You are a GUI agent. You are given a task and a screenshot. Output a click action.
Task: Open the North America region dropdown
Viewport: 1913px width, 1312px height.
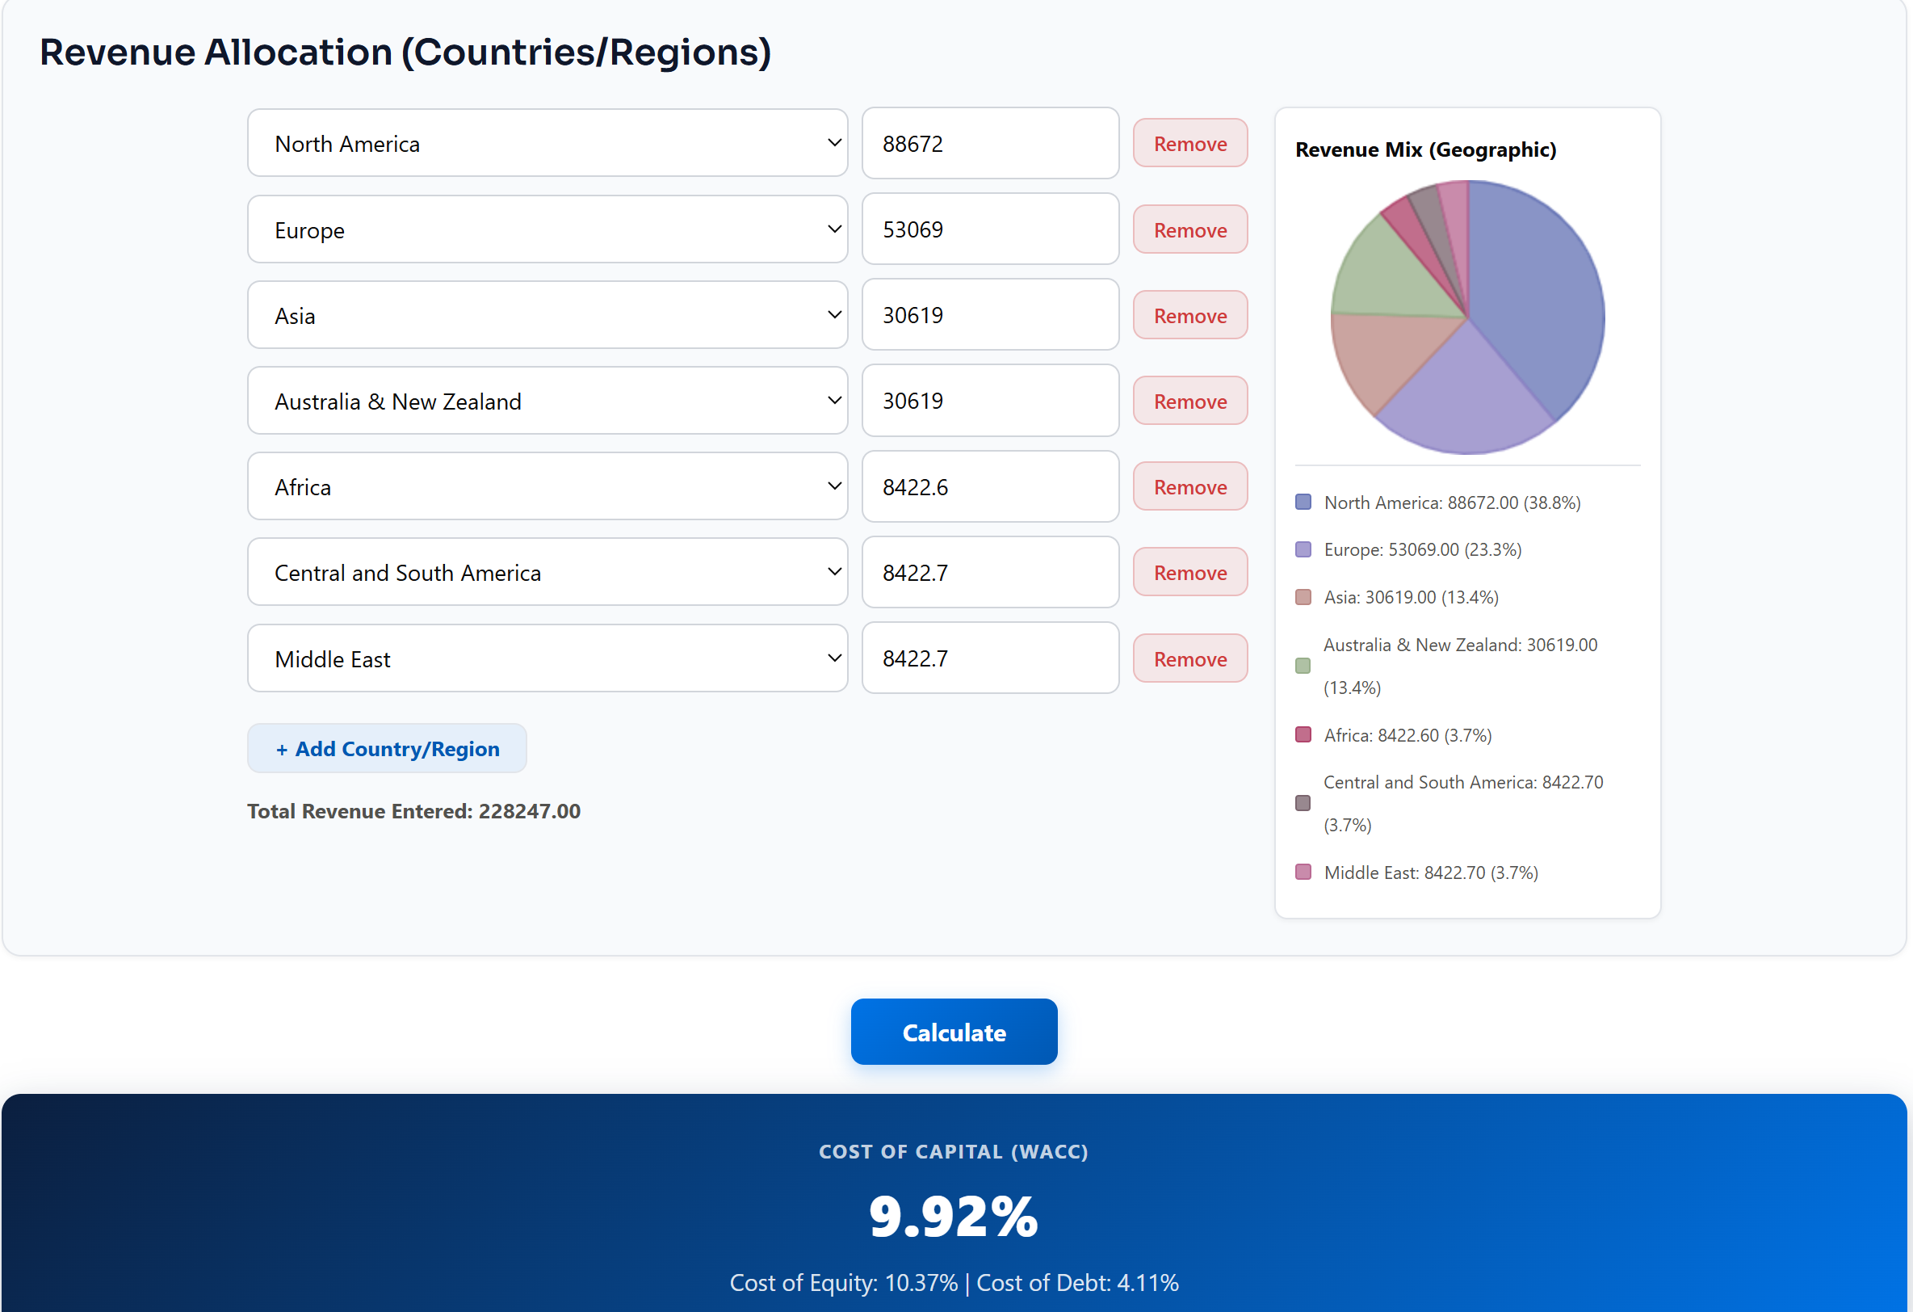click(547, 143)
